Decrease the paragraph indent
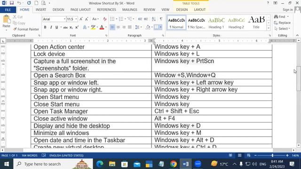The width and height of the screenshot is (301, 169). (140, 19)
